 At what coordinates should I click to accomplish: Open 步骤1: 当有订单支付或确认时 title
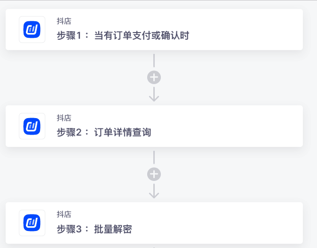click(x=123, y=35)
